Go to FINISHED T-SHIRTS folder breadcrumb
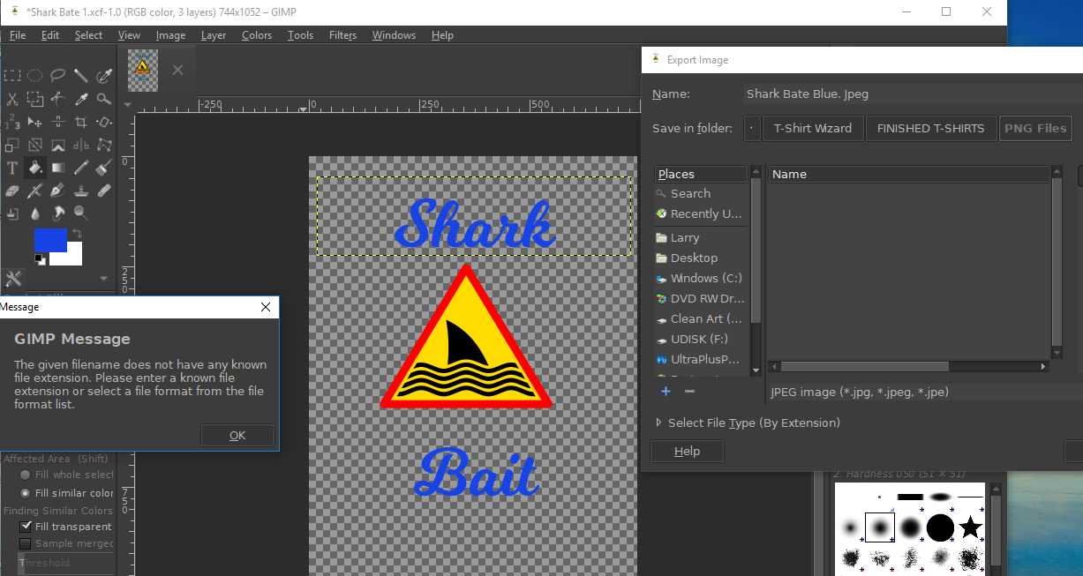The image size is (1083, 576). pyautogui.click(x=930, y=128)
